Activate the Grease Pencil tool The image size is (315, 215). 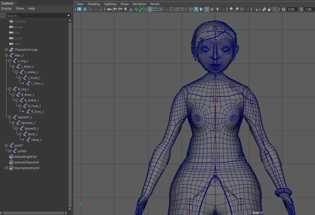click(142, 9)
